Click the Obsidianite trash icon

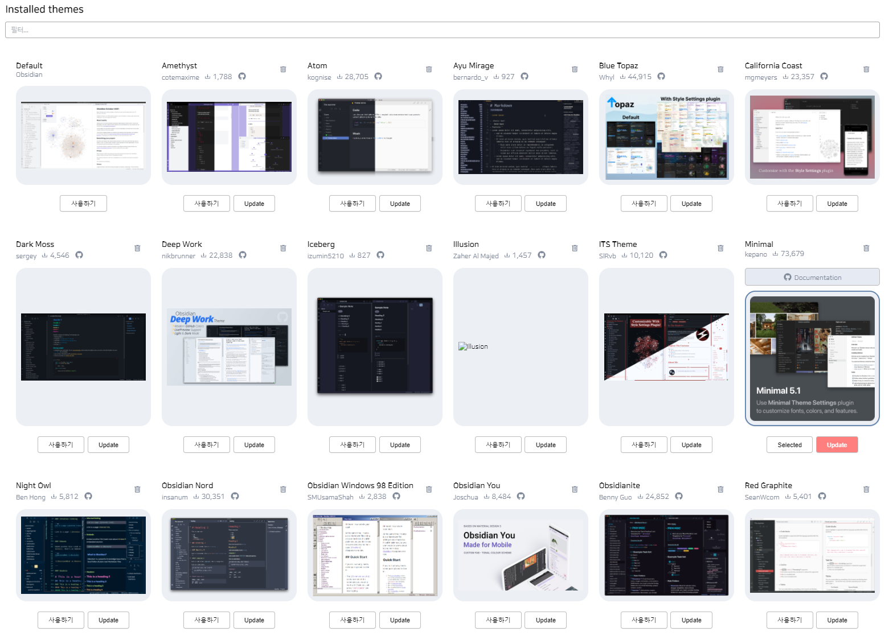pyautogui.click(x=720, y=489)
